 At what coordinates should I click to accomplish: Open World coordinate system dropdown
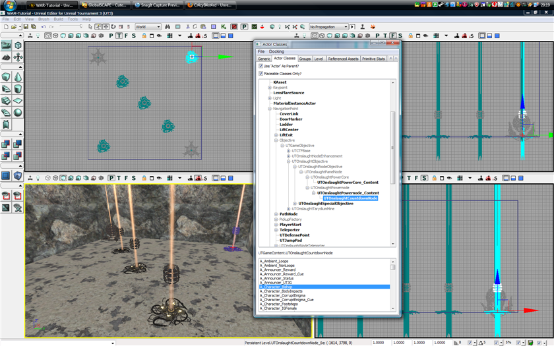(x=148, y=27)
